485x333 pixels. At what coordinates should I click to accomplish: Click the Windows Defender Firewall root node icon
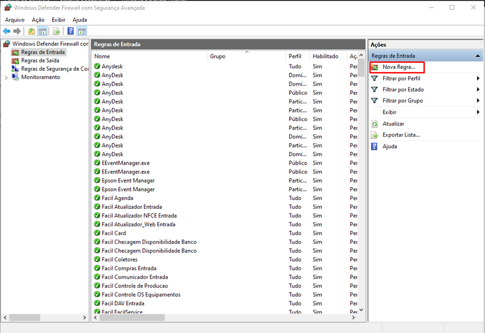click(x=7, y=44)
